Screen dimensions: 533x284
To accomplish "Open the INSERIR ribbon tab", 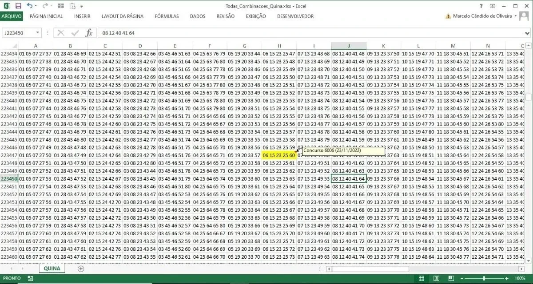I will 82,16.
